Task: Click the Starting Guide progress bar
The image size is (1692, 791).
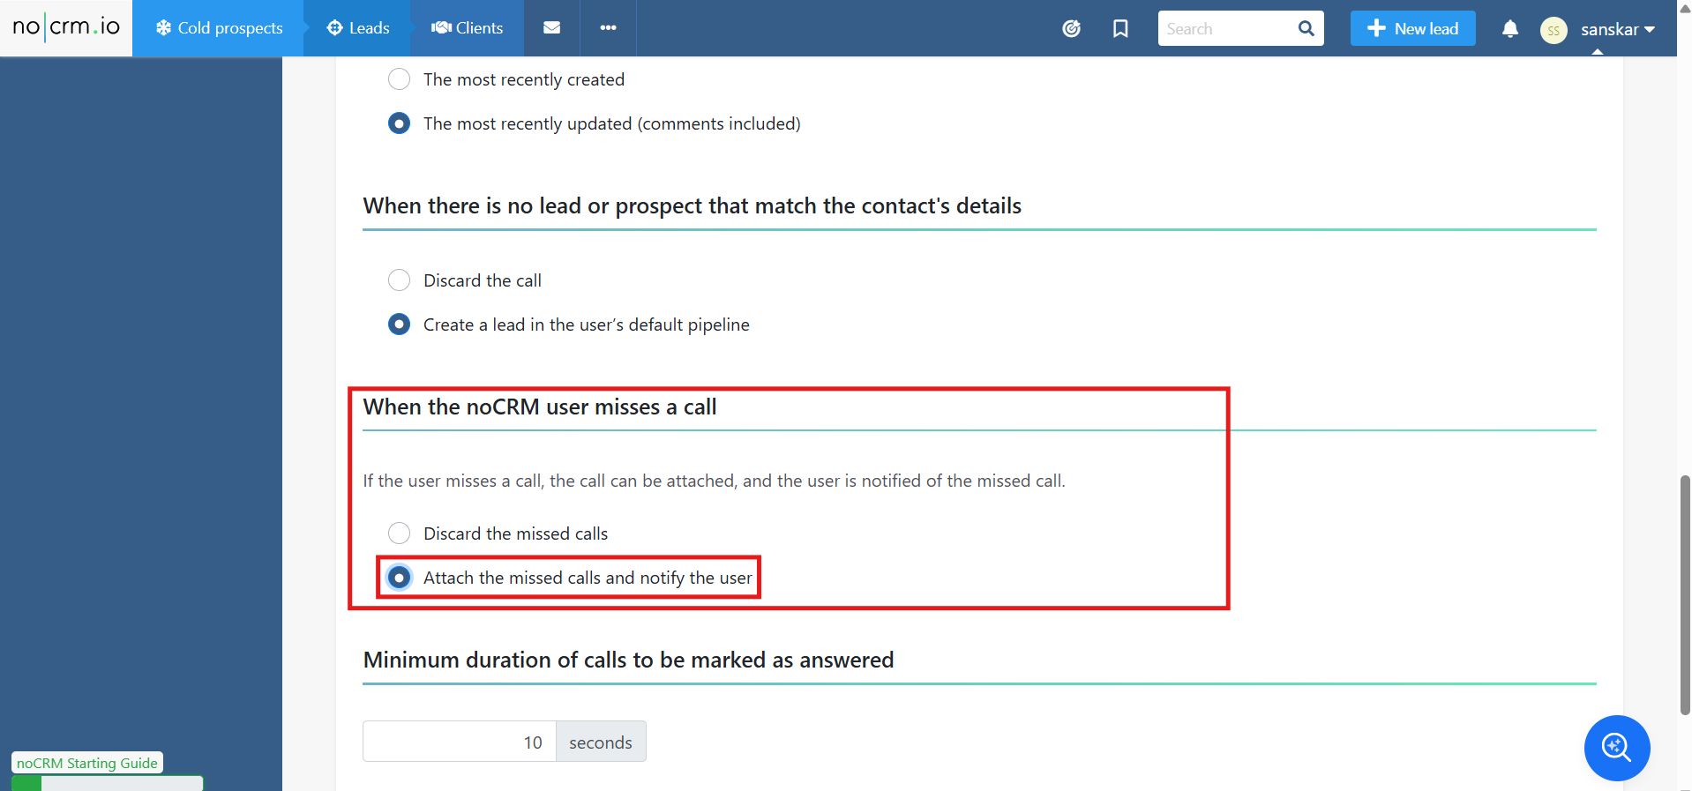Action: click(108, 783)
